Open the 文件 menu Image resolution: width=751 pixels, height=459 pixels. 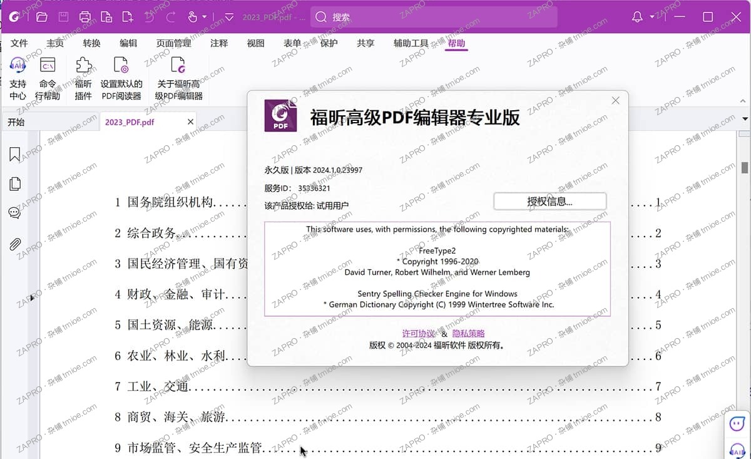tap(19, 43)
